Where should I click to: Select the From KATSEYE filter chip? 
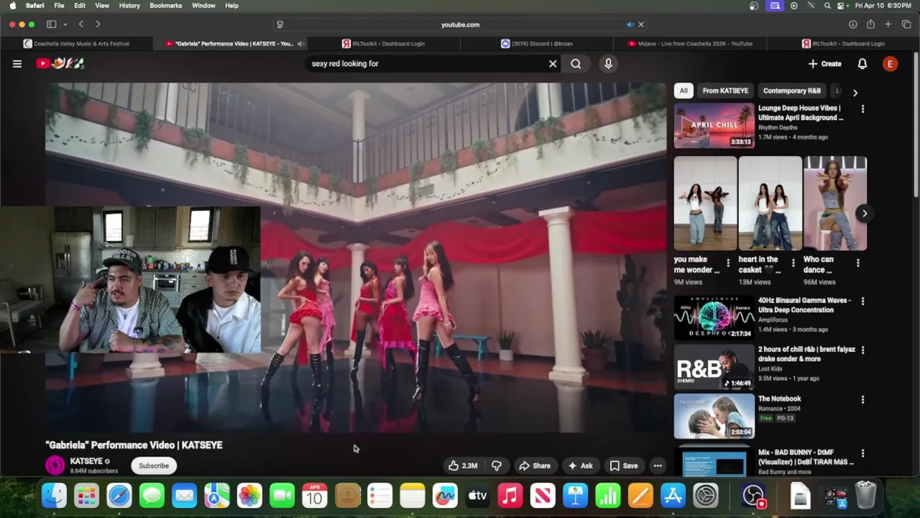(725, 91)
